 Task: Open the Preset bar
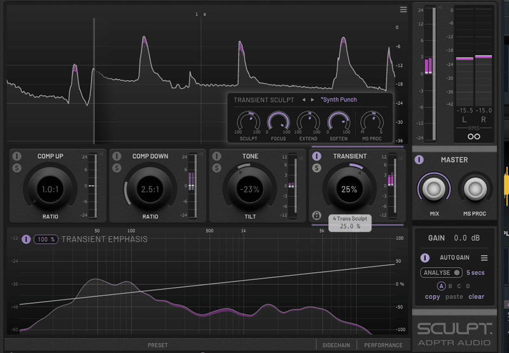coord(158,345)
